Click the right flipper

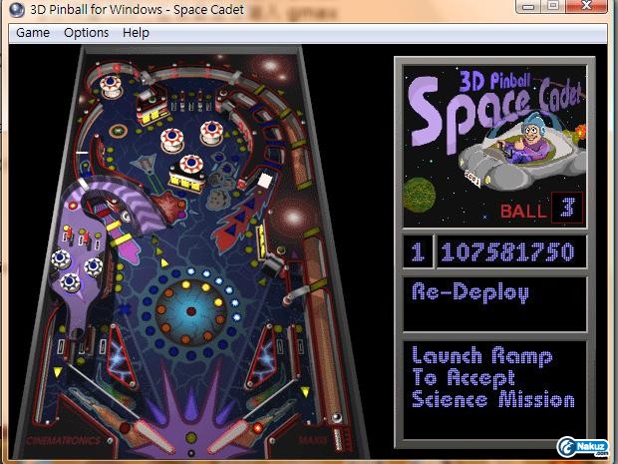click(228, 436)
